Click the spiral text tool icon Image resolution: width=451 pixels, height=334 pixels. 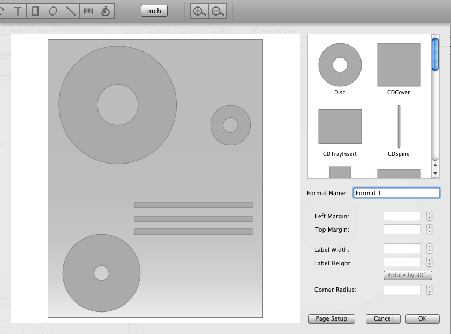tap(105, 11)
